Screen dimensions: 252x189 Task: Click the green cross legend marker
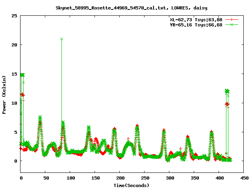pyautogui.click(x=232, y=24)
